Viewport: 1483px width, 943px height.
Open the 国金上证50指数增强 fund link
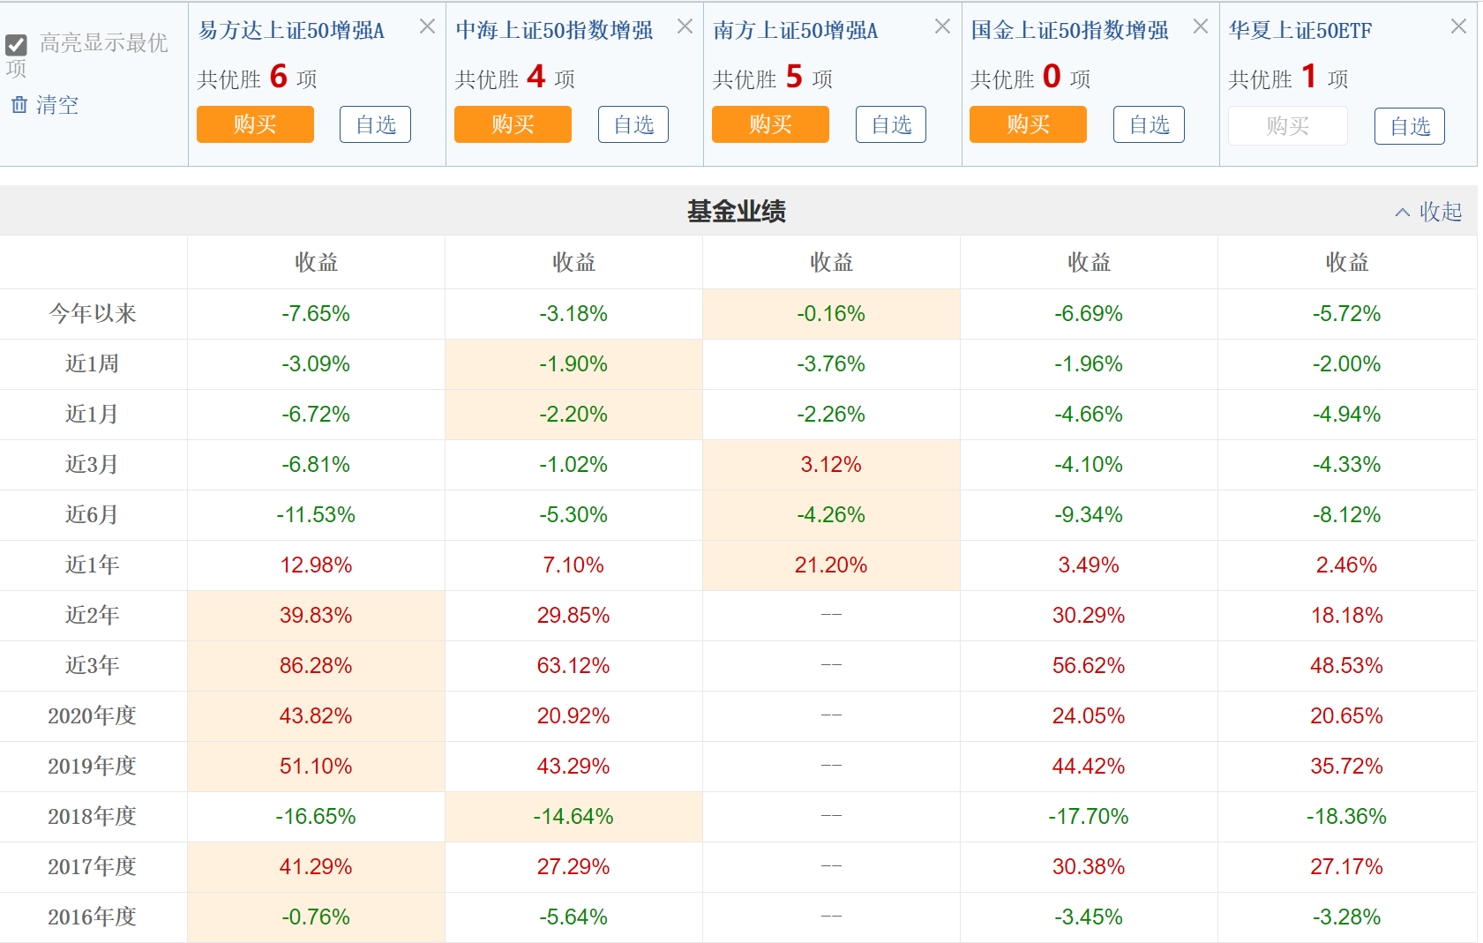1069,31
